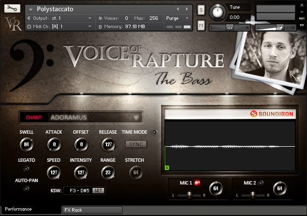Image resolution: width=307 pixels, height=216 pixels.
Task: Click the Release knob
Action: click(107, 144)
